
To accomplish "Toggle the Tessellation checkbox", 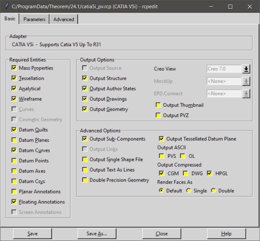I will pyautogui.click(x=14, y=78).
